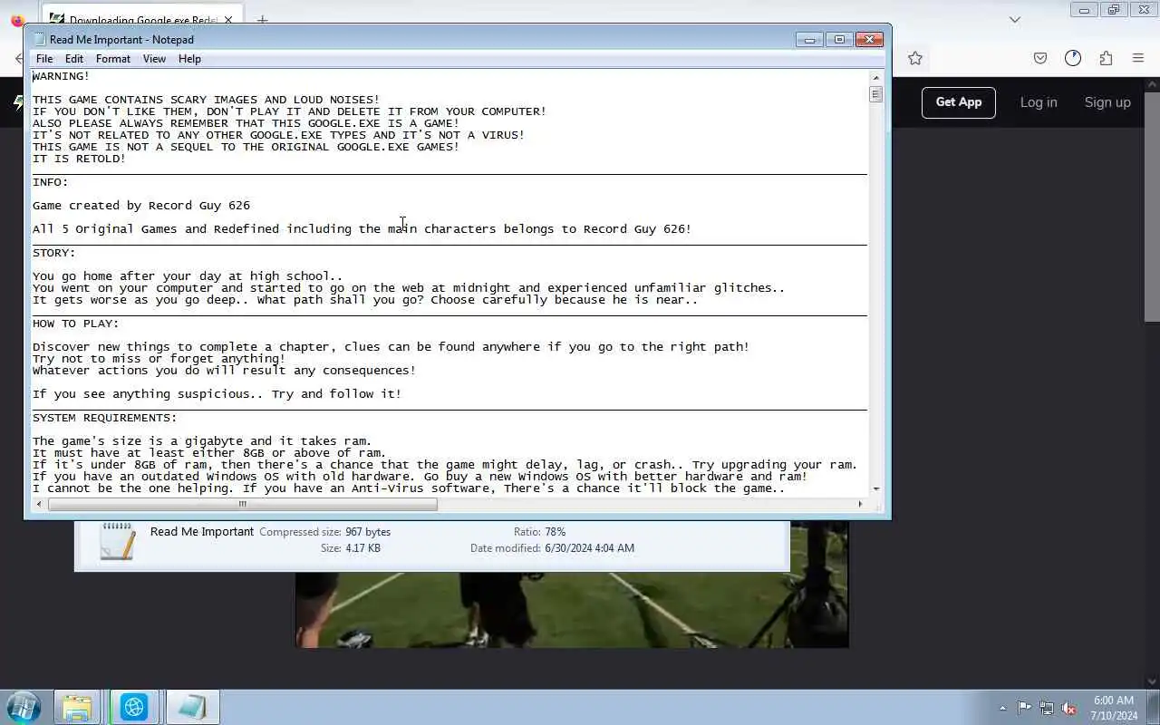Image resolution: width=1160 pixels, height=725 pixels.
Task: Click Notepad horizontal scrollbar left arrow
Action: coord(38,504)
